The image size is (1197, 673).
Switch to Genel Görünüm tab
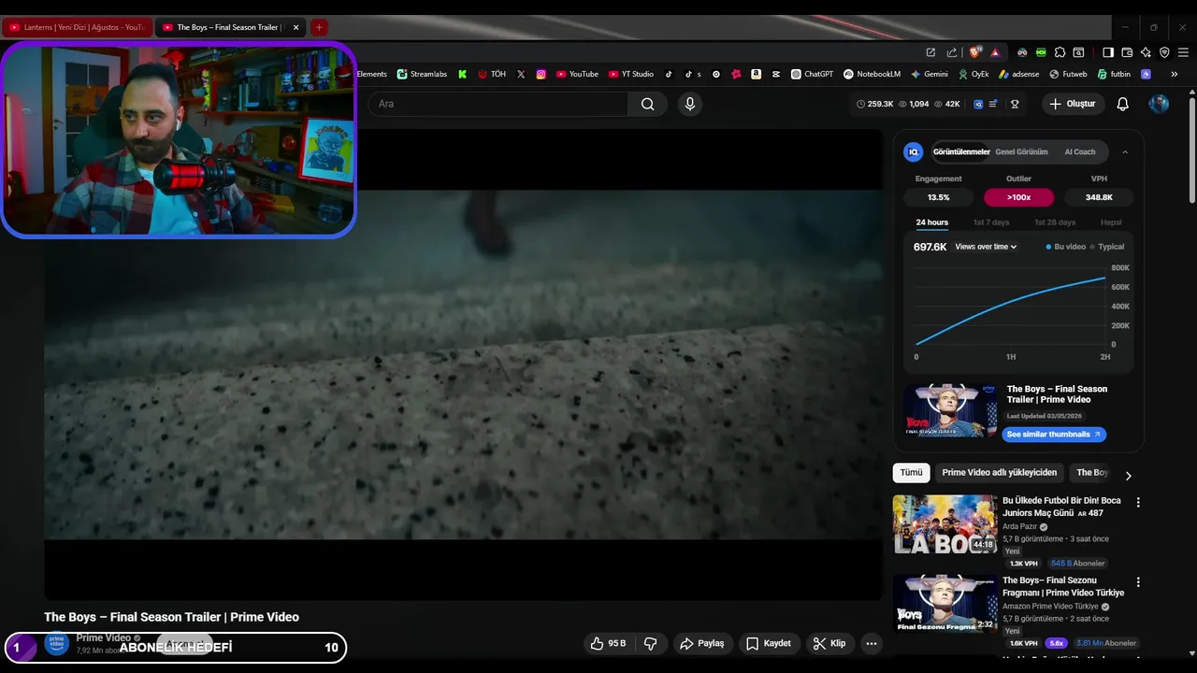[x=1021, y=151]
